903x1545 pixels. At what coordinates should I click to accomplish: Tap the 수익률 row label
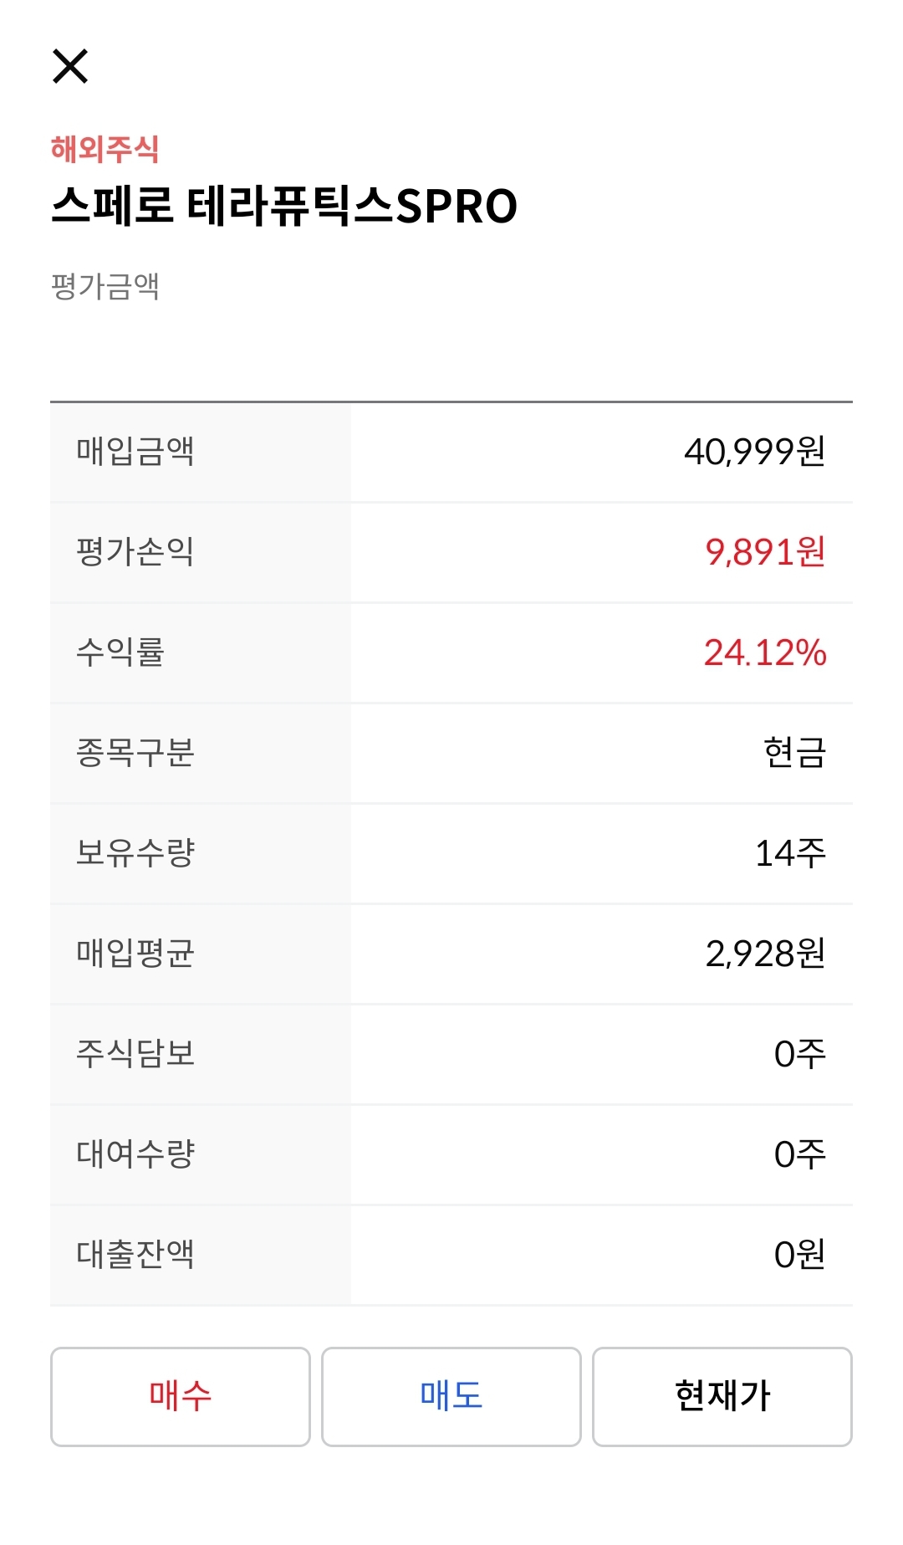(x=120, y=652)
